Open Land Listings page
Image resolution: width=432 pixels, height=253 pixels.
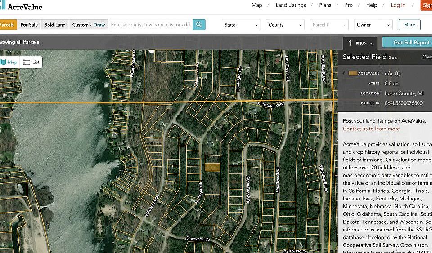click(291, 5)
